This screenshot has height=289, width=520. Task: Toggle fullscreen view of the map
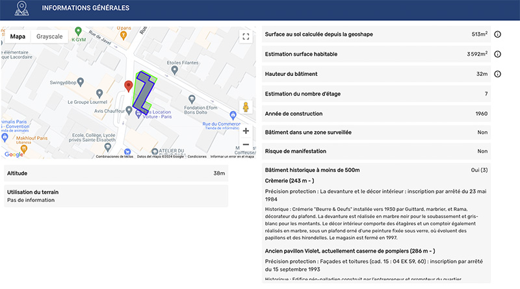245,37
